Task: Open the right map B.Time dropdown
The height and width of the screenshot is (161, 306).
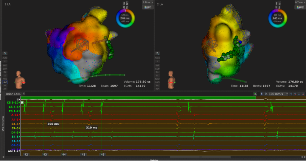Action: click(300, 2)
